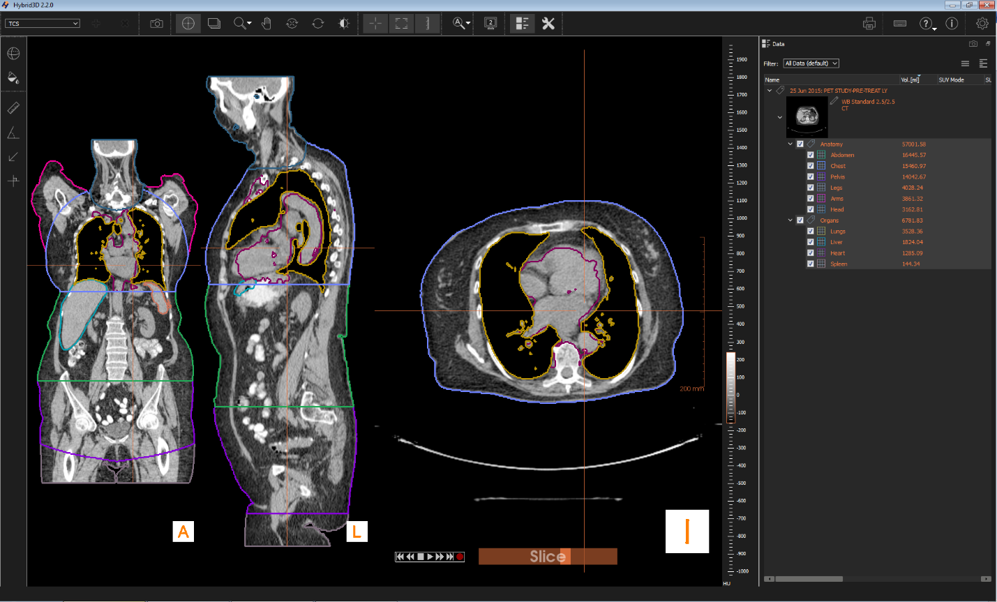Image resolution: width=997 pixels, height=602 pixels.
Task: Adjust brightness/contrast with the windowing tool
Action: click(343, 23)
